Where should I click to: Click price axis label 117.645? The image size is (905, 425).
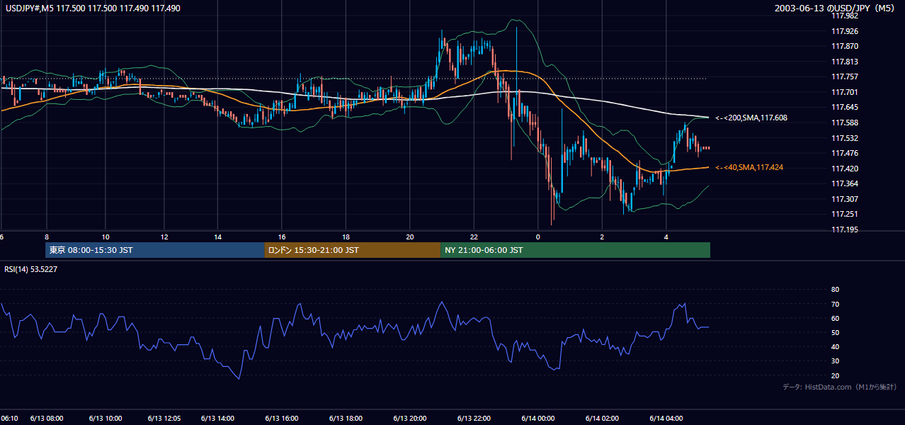pos(844,107)
